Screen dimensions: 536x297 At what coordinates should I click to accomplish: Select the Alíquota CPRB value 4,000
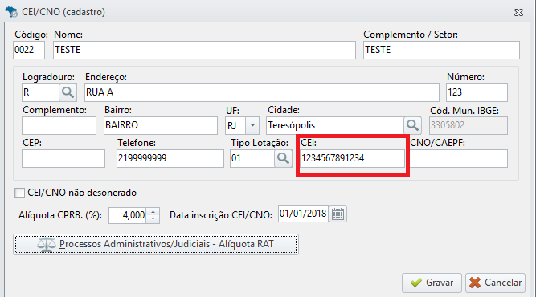pos(128,215)
